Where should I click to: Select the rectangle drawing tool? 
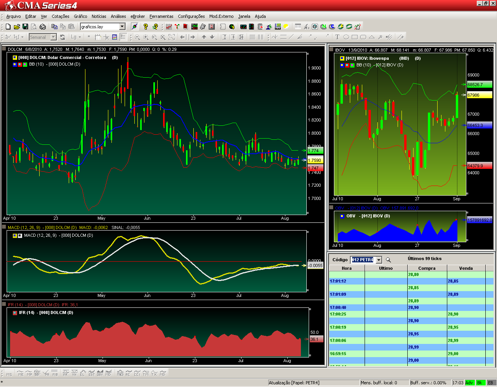[355, 37]
